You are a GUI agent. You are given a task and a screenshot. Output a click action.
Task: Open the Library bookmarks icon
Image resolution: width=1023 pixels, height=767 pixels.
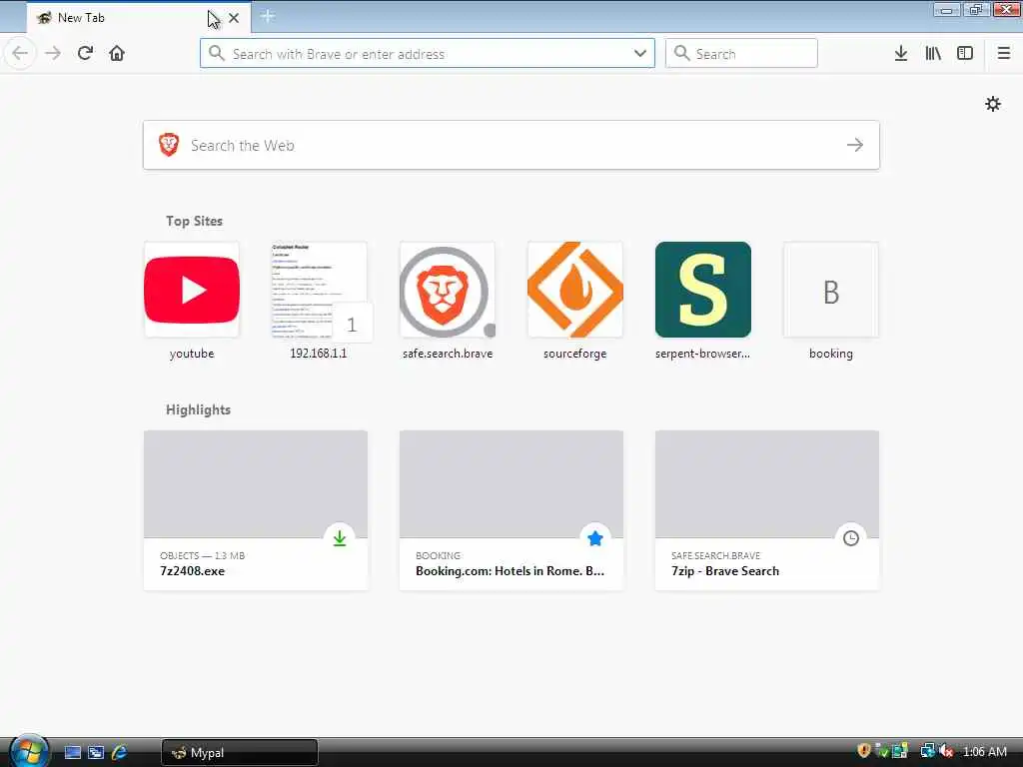[x=933, y=54]
